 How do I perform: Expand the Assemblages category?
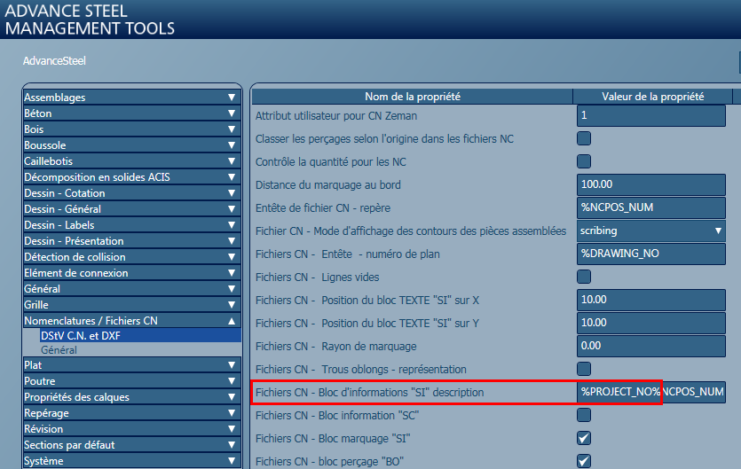tap(132, 98)
